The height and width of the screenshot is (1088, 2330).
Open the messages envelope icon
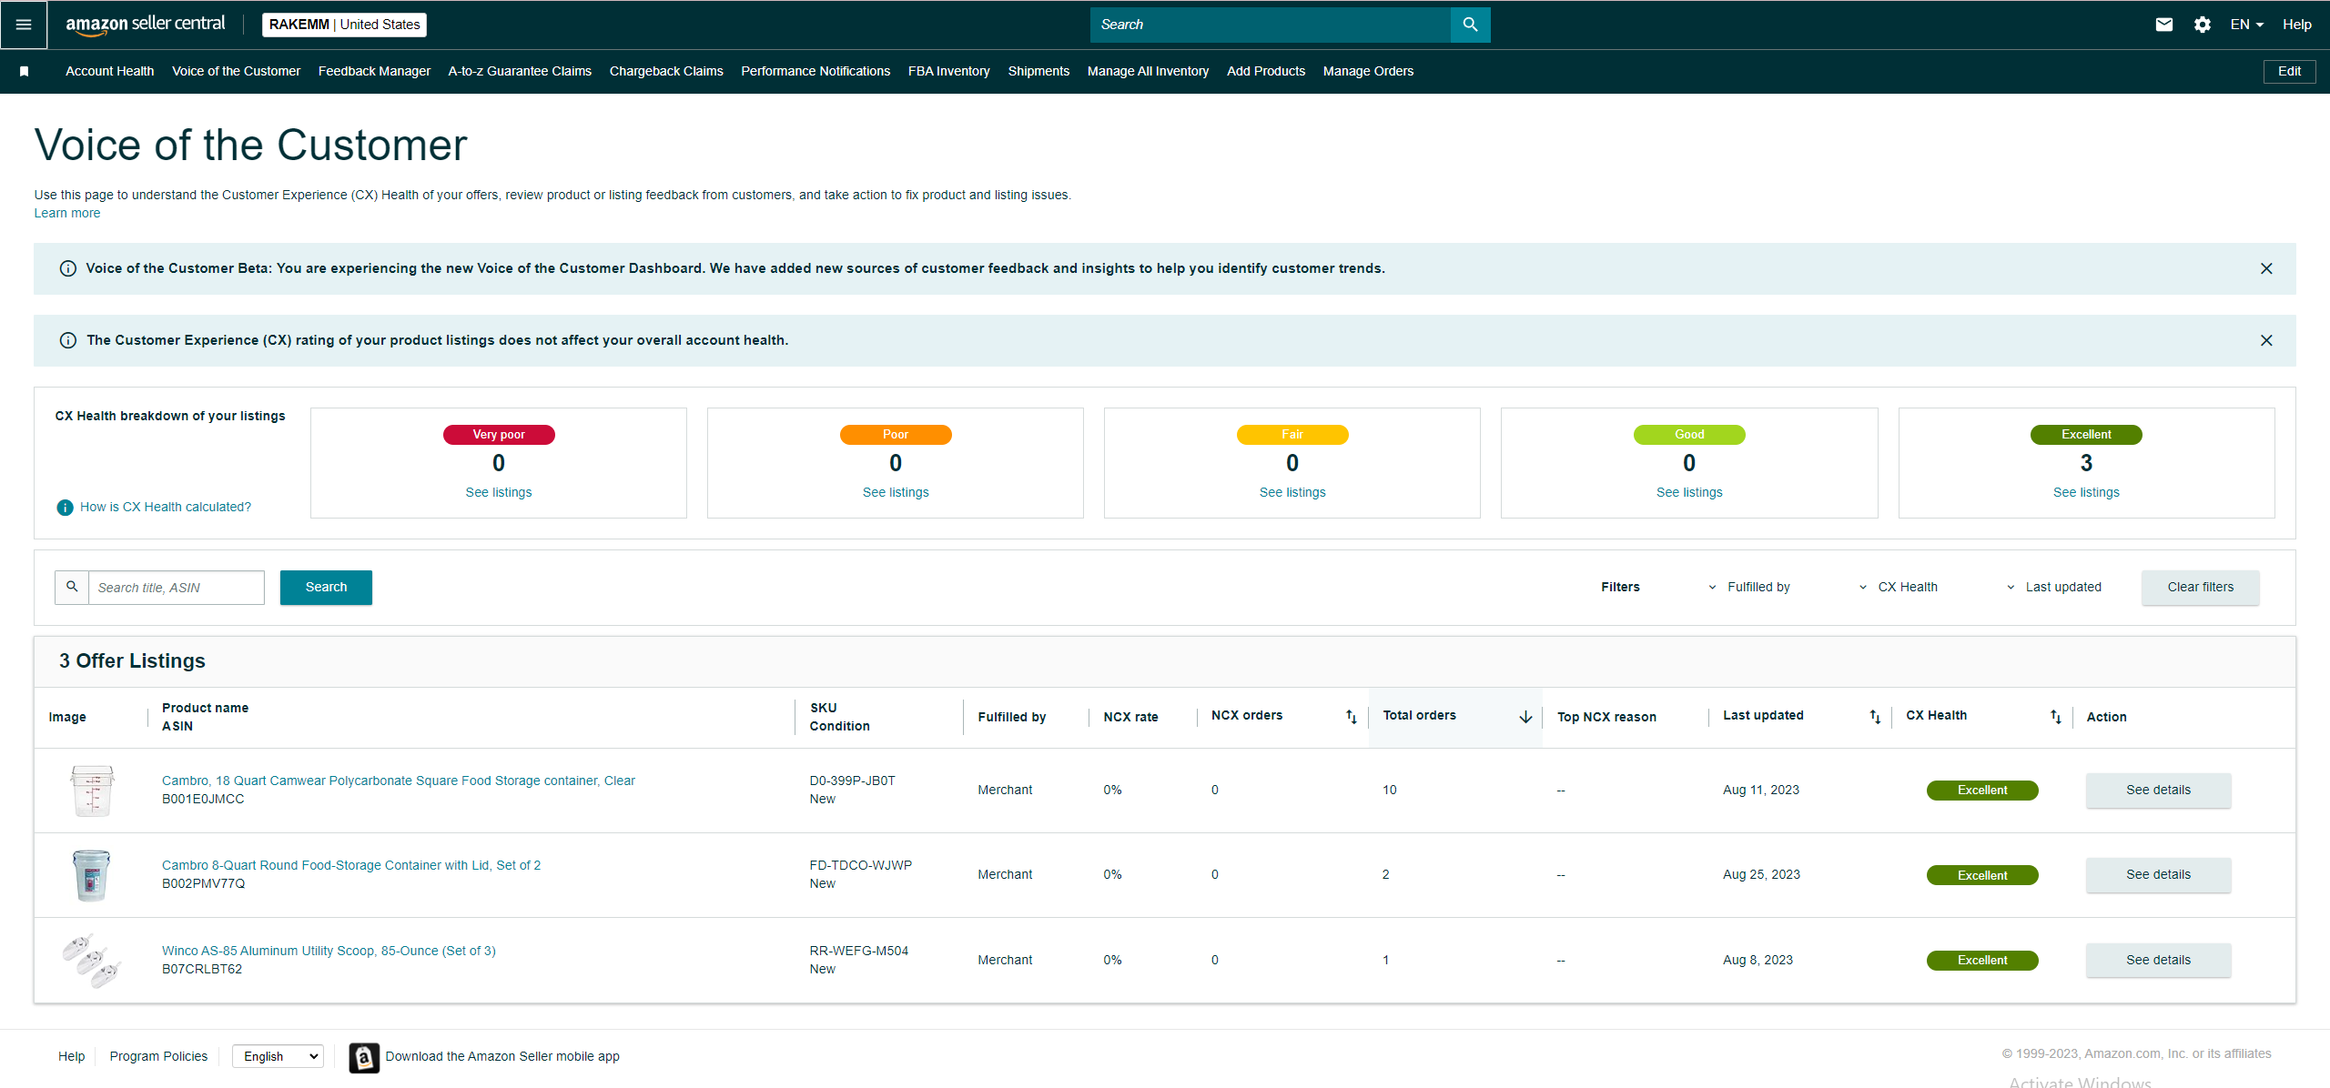[x=2164, y=25]
